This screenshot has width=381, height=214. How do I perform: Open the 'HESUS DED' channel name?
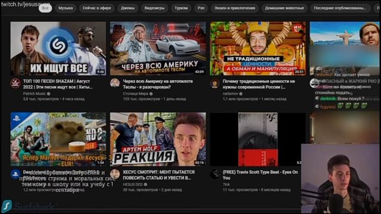click(x=133, y=184)
